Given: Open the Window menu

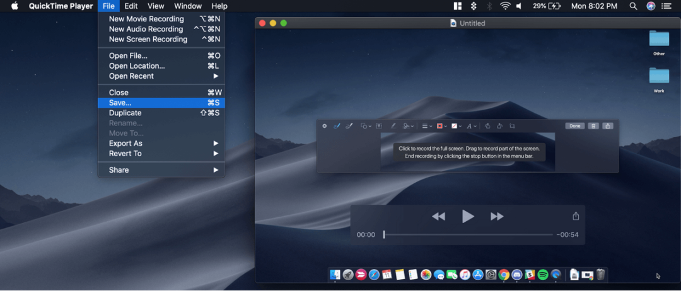Looking at the screenshot, I should (x=188, y=6).
